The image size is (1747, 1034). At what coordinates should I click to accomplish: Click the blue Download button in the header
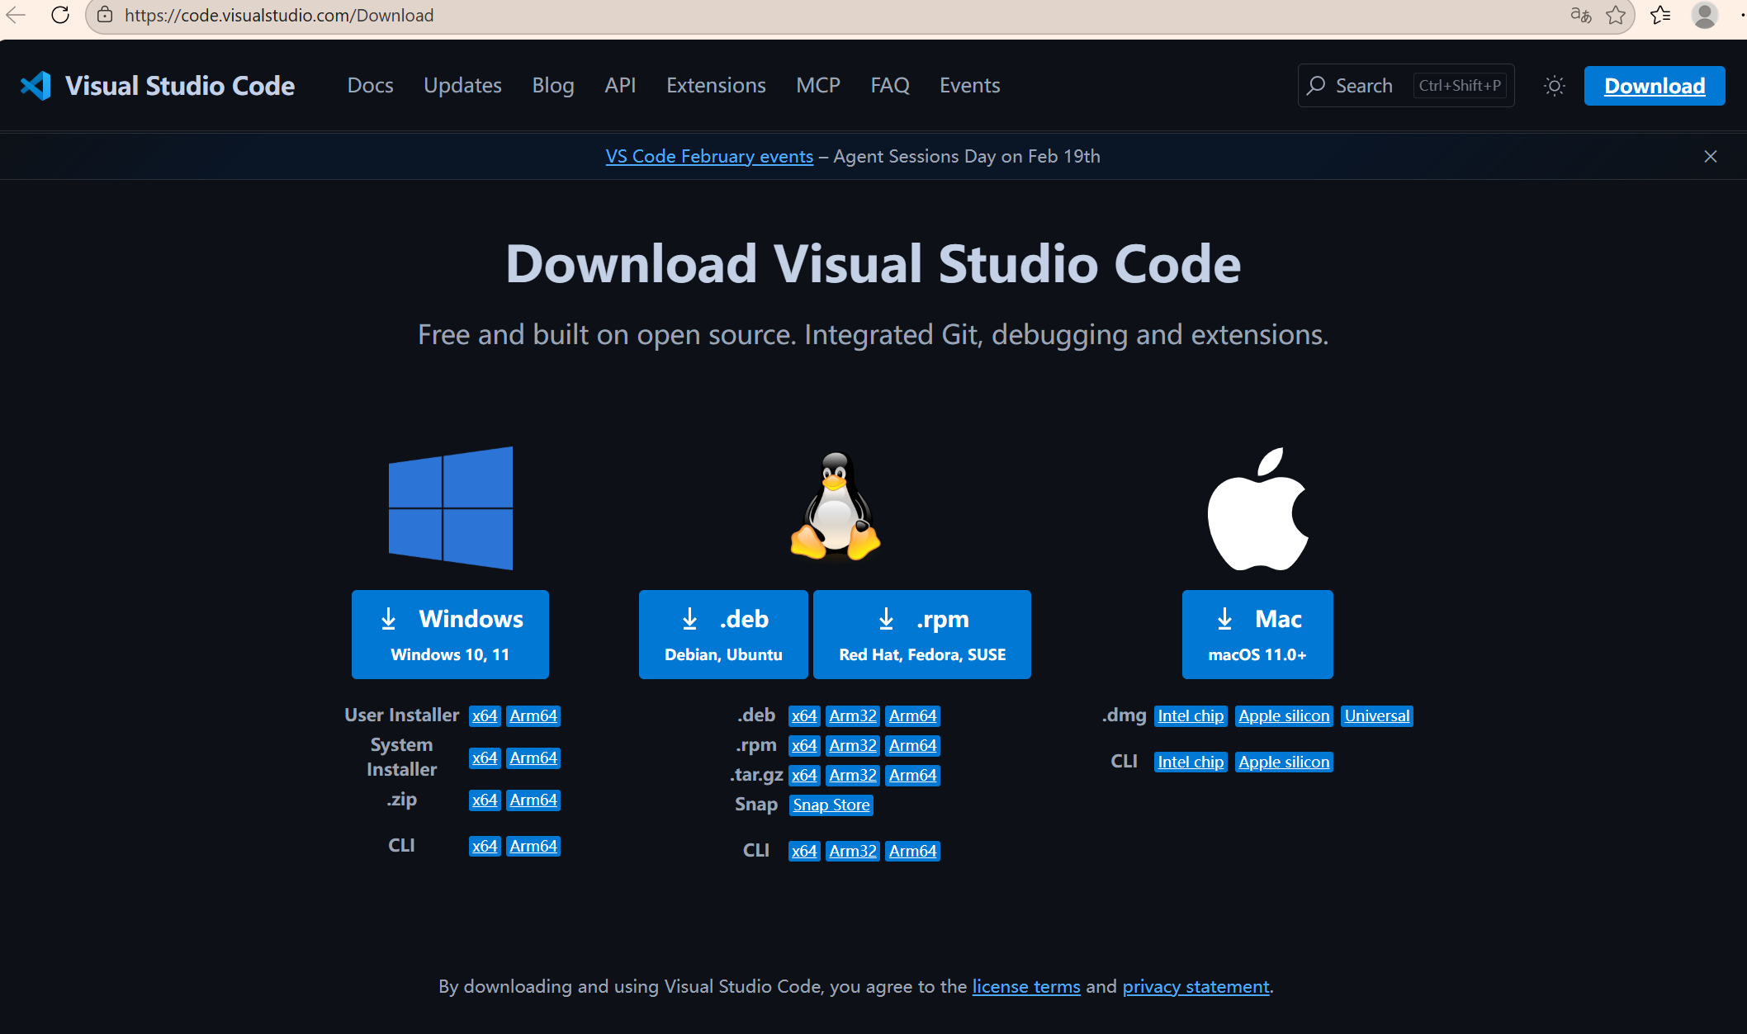tap(1654, 85)
